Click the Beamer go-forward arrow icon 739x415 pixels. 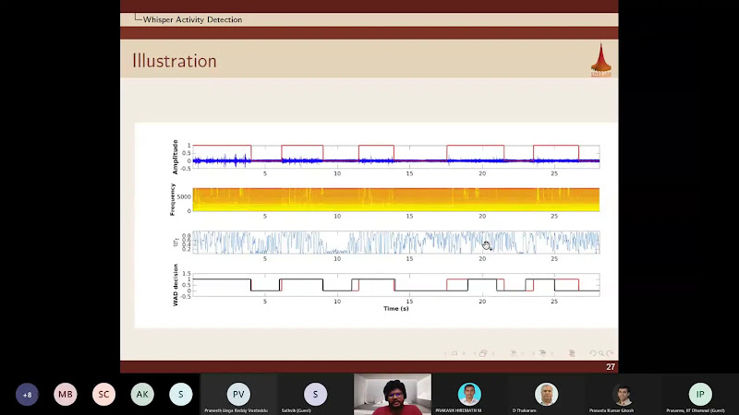click(610, 353)
